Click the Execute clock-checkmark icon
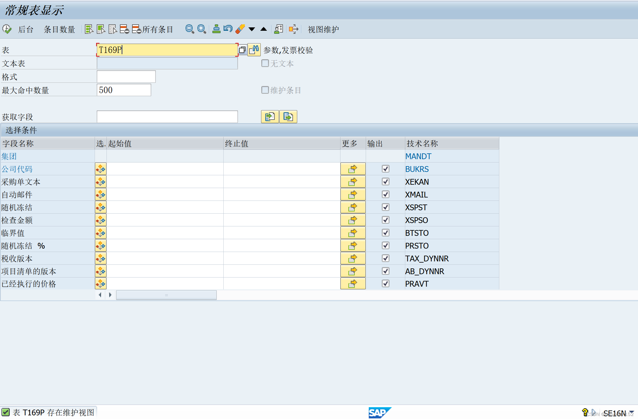The image size is (638, 419). pos(7,29)
